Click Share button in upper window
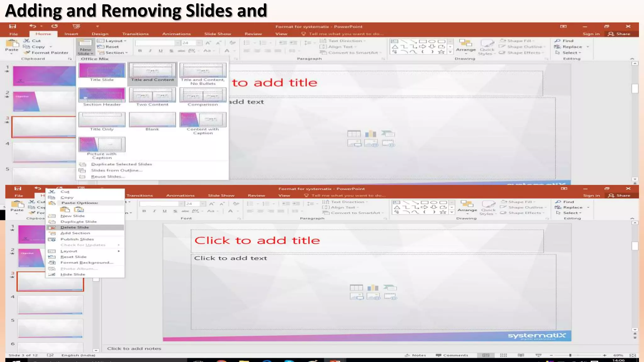This screenshot has height=362, width=644. point(619,34)
